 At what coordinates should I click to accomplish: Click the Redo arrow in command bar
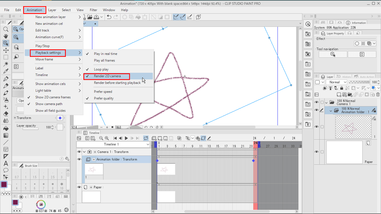pos(115,17)
